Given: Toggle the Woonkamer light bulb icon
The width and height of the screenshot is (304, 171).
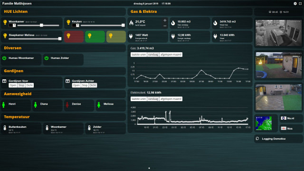Looking at the screenshot, I should click(x=5, y=22).
